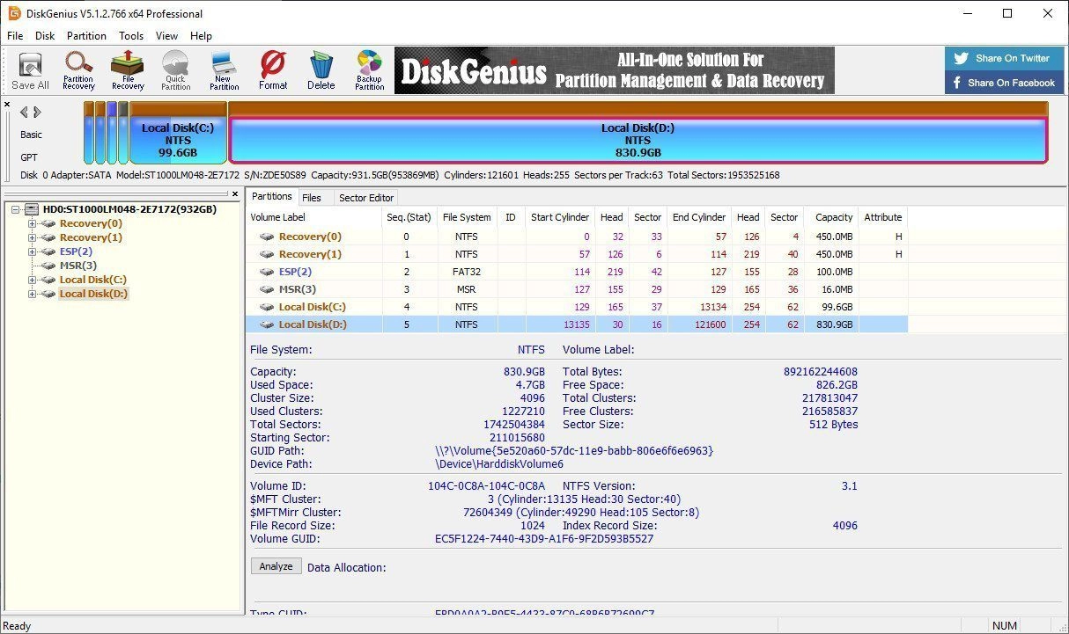This screenshot has height=634, width=1069.
Task: Click Share On Facebook
Action: point(1004,83)
